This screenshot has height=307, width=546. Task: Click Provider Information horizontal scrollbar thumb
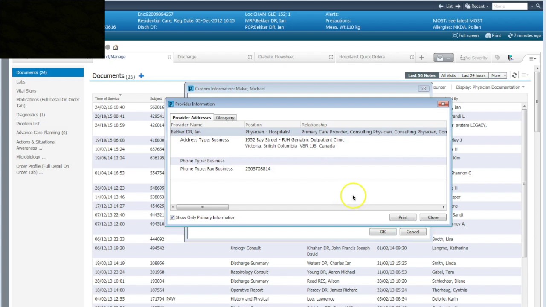click(202, 207)
